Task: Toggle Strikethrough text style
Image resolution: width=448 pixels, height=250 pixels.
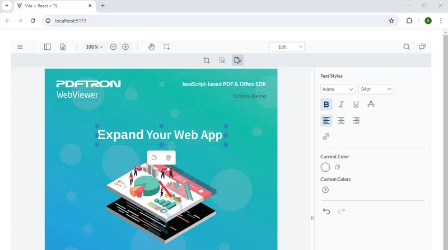Action: (371, 104)
